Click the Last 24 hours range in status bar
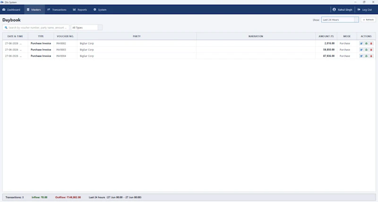Image resolution: width=378 pixels, height=202 pixels. point(115,197)
